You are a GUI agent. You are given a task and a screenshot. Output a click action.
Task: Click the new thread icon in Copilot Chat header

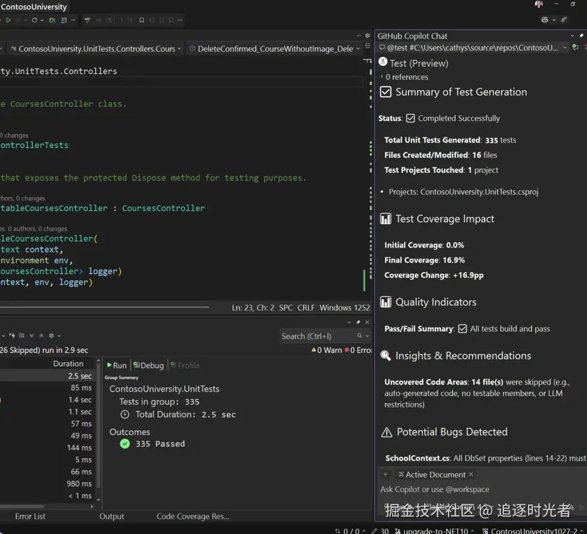[576, 47]
